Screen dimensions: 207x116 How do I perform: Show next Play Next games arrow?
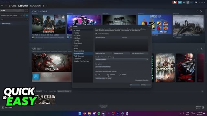(x=202, y=49)
